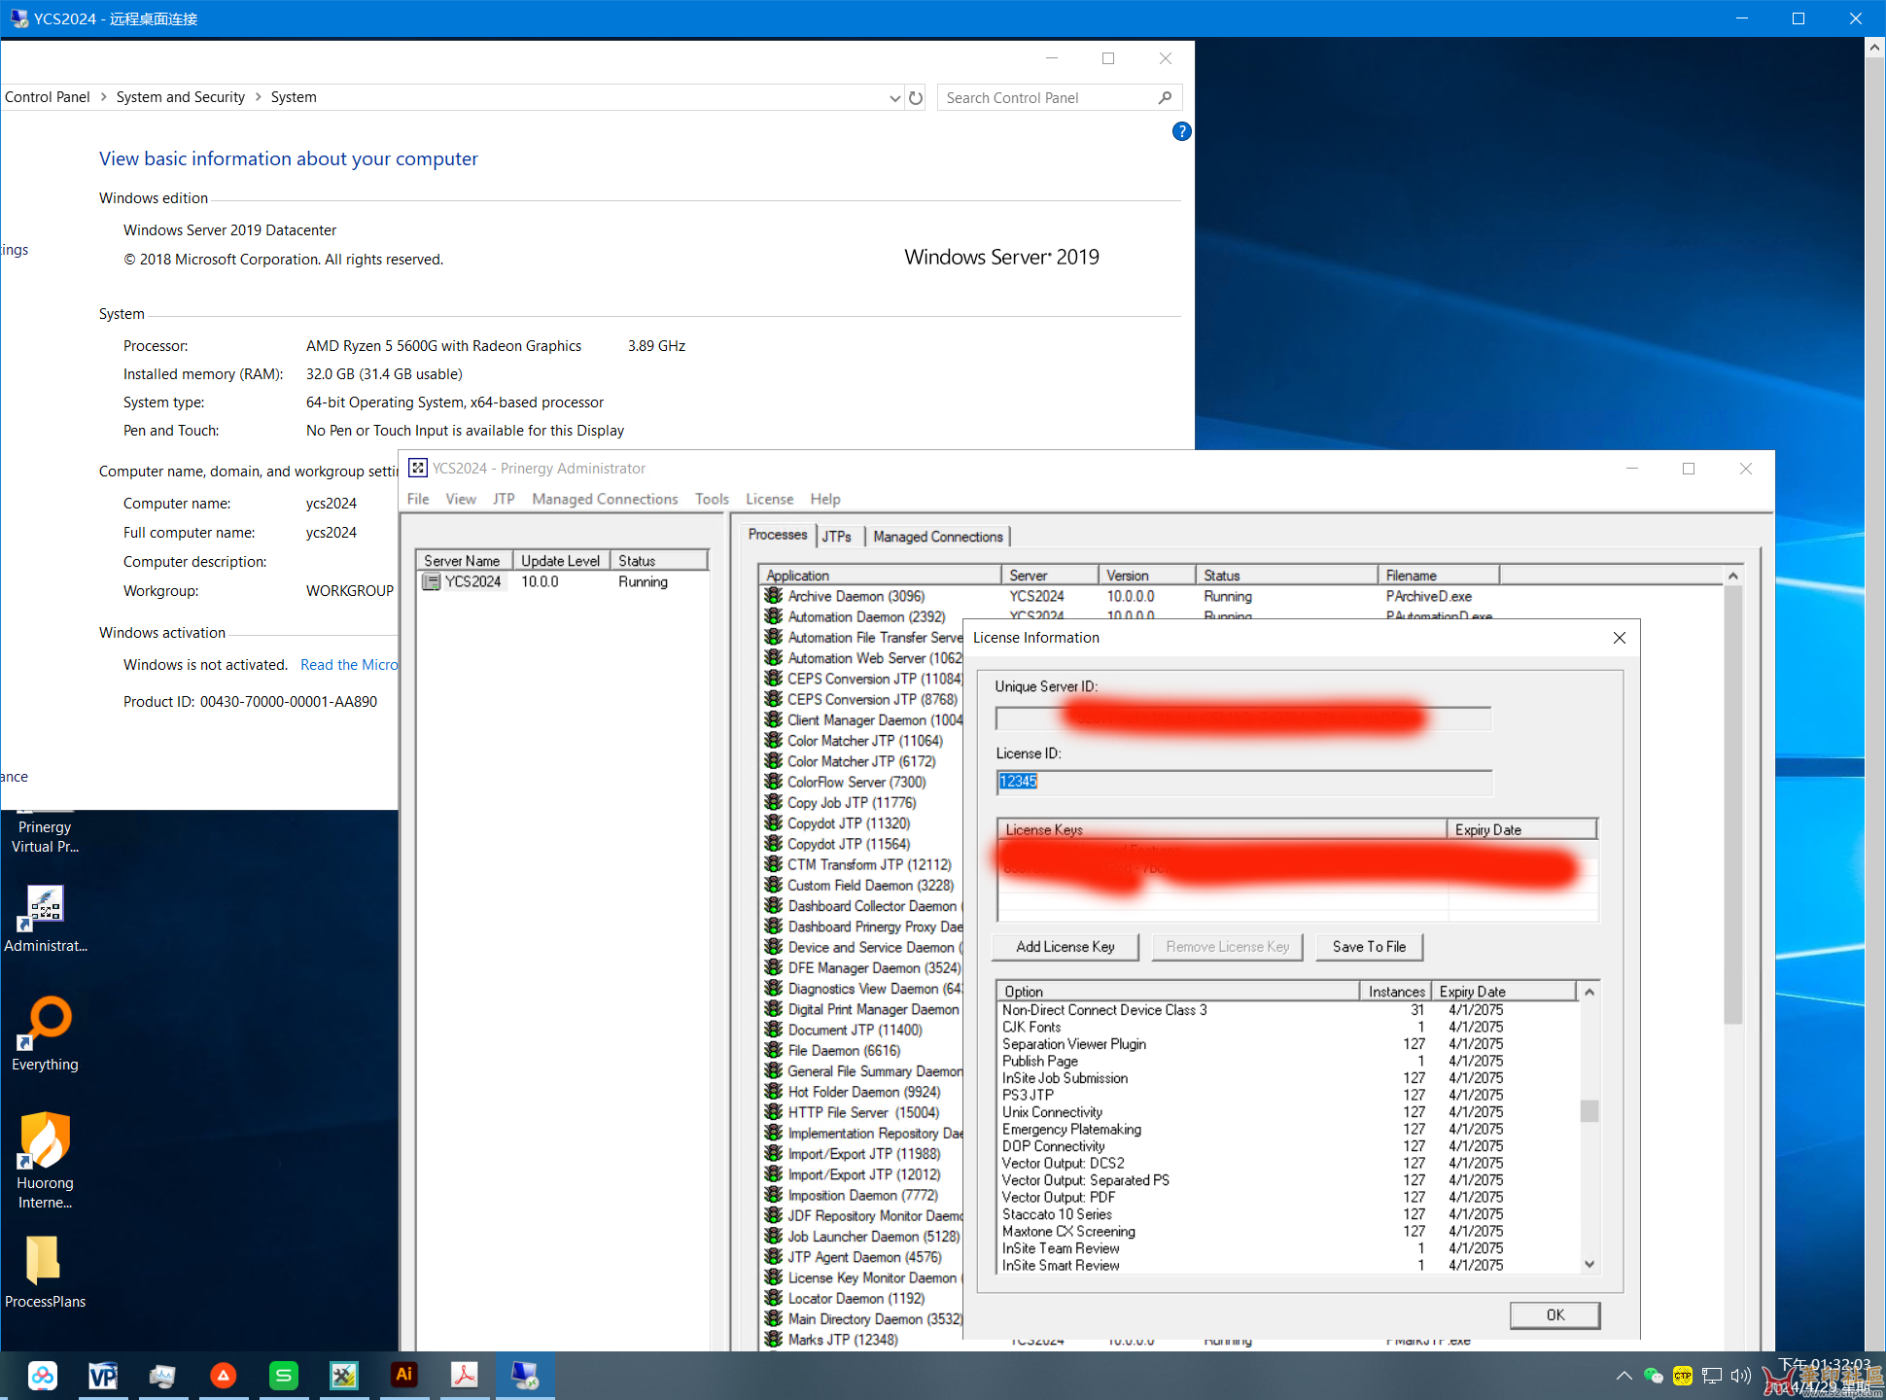
Task: Select the PS3 JTP option row
Action: tap(1288, 1095)
